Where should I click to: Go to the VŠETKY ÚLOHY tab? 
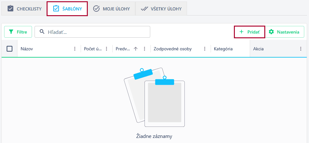click(161, 9)
